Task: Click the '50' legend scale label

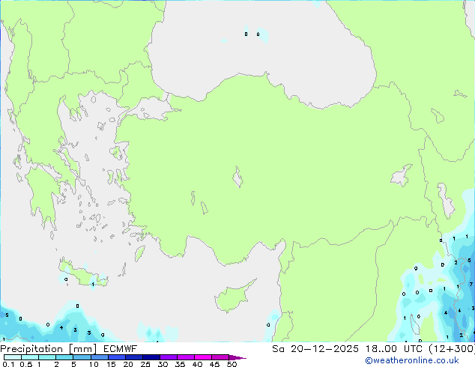Action: (x=232, y=364)
